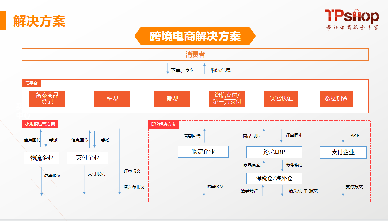Screen dimensions: 388x221
Task: Click 支付企业 box in 小规模运营方案 section
Action: [88, 158]
